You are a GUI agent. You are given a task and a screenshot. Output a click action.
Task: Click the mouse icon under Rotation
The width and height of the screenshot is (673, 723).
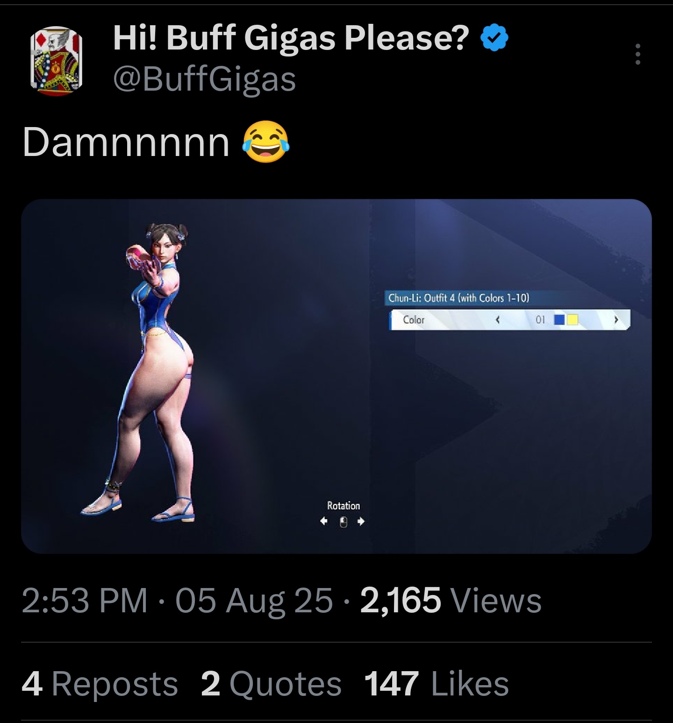[343, 522]
